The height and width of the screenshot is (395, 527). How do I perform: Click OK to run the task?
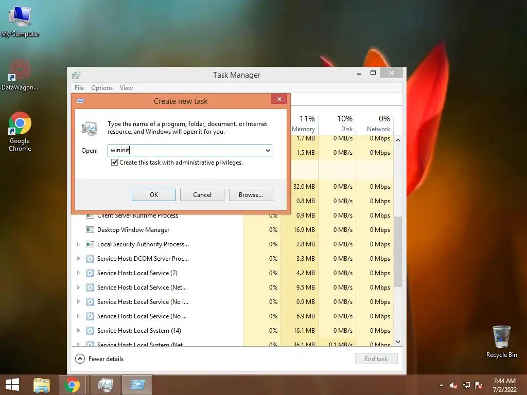153,195
